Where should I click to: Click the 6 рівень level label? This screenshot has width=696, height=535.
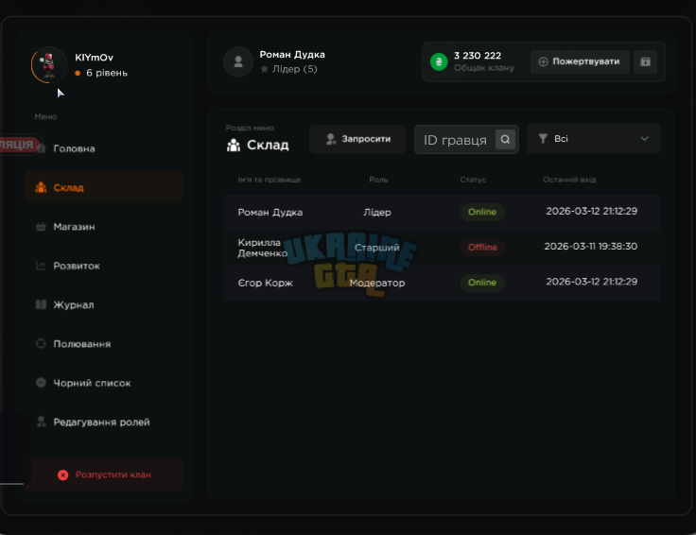(107, 73)
